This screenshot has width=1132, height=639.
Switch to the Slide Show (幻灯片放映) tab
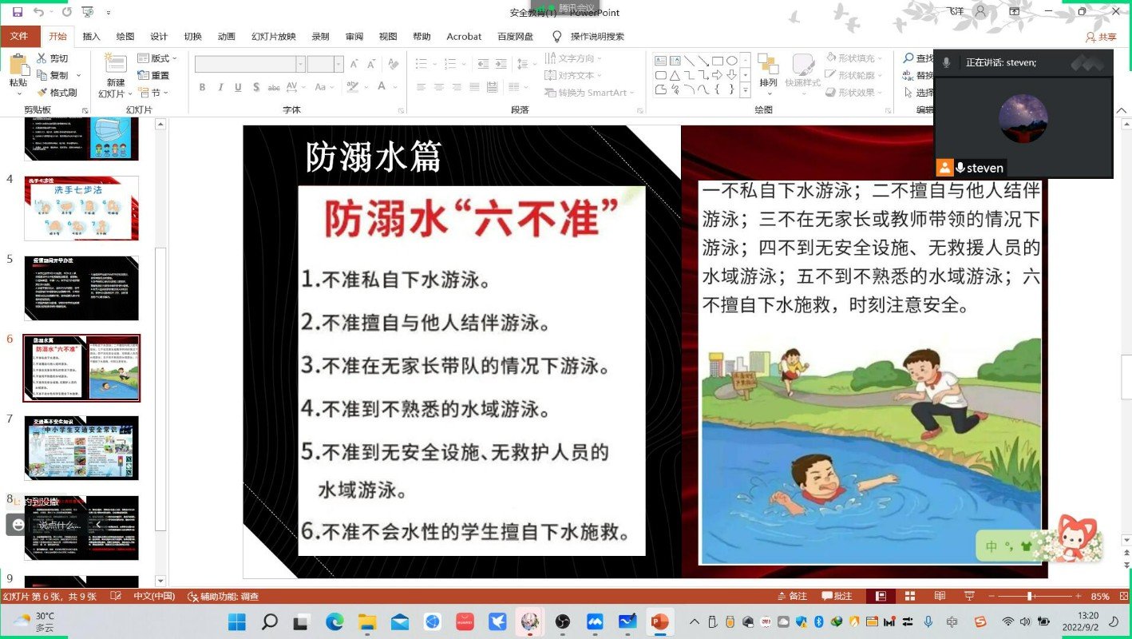click(273, 36)
